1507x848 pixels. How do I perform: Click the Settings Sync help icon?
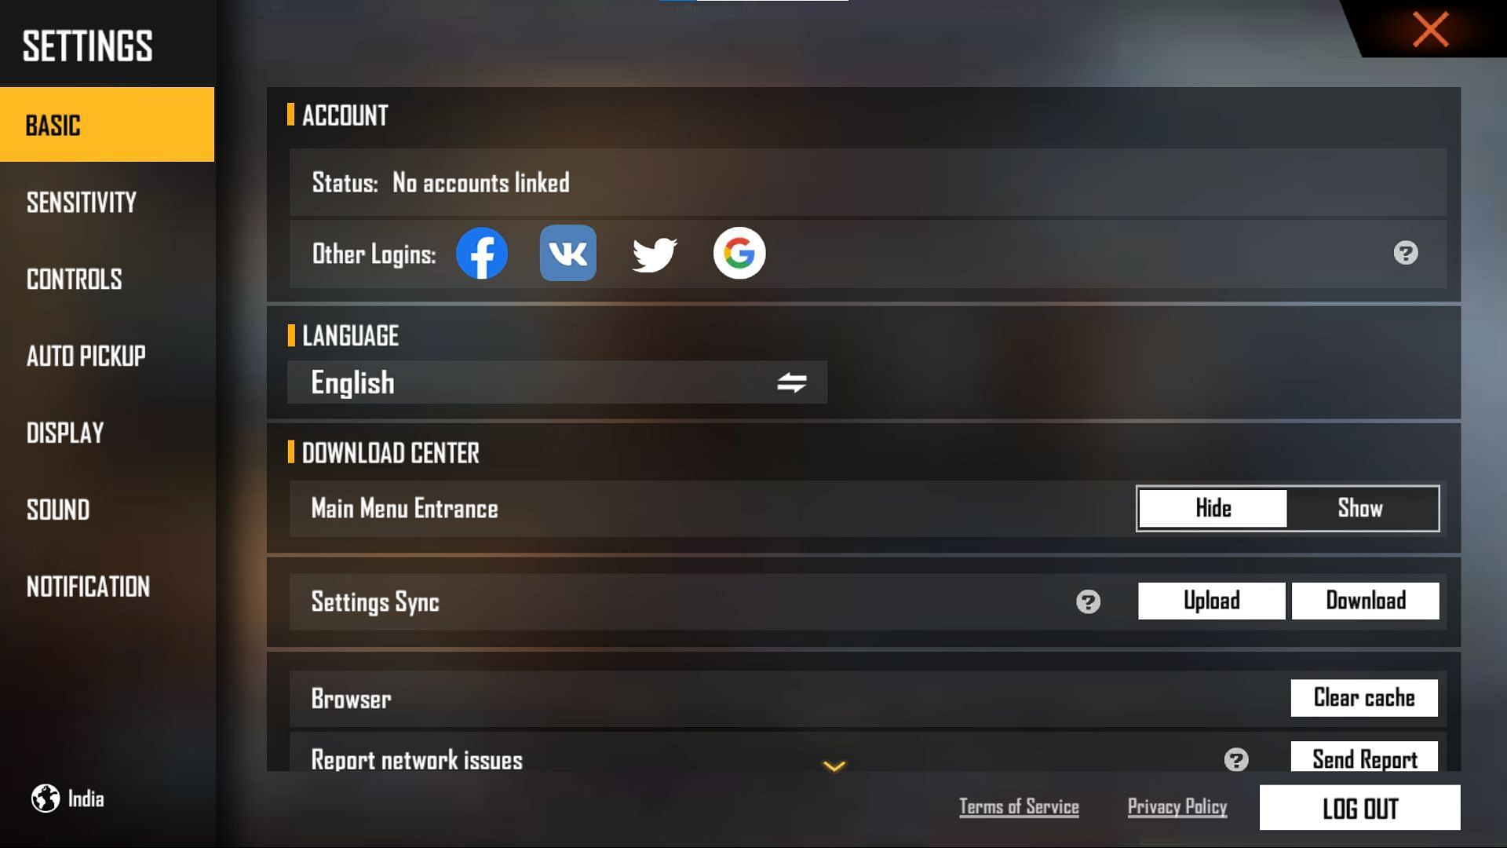(1088, 601)
